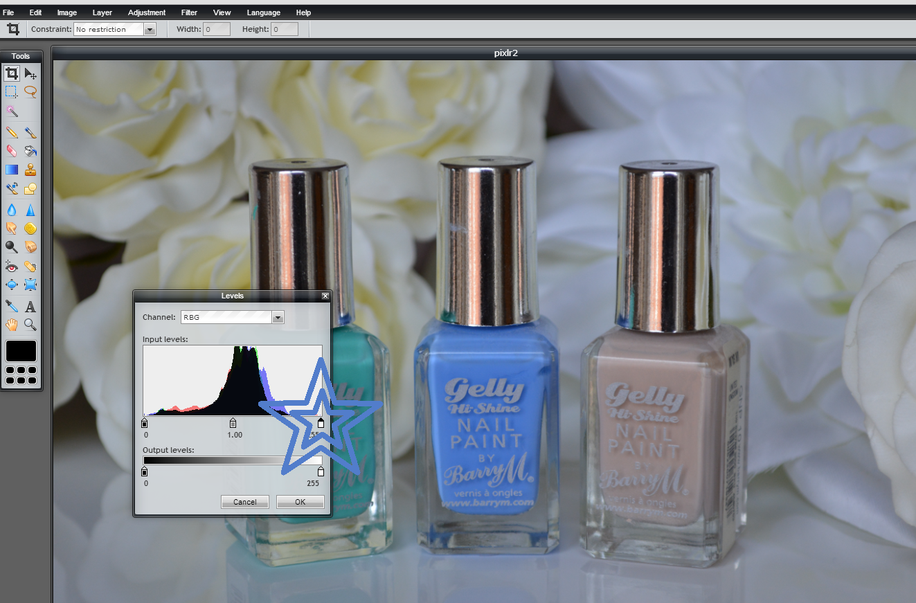Click the Levels histogram graph
This screenshot has height=603, width=916.
click(233, 380)
